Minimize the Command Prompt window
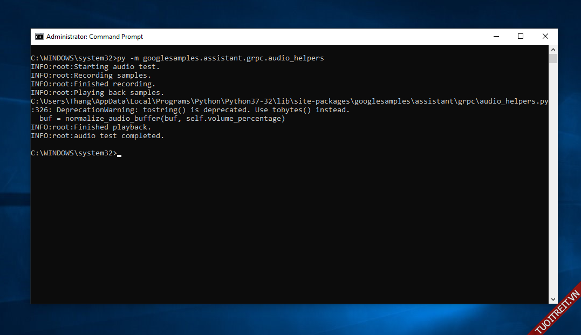Screen dimensions: 581x335 496,37
